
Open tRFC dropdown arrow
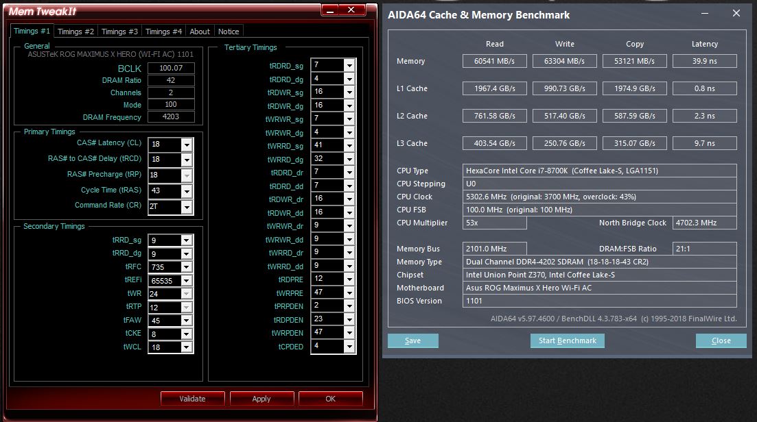pyautogui.click(x=187, y=267)
